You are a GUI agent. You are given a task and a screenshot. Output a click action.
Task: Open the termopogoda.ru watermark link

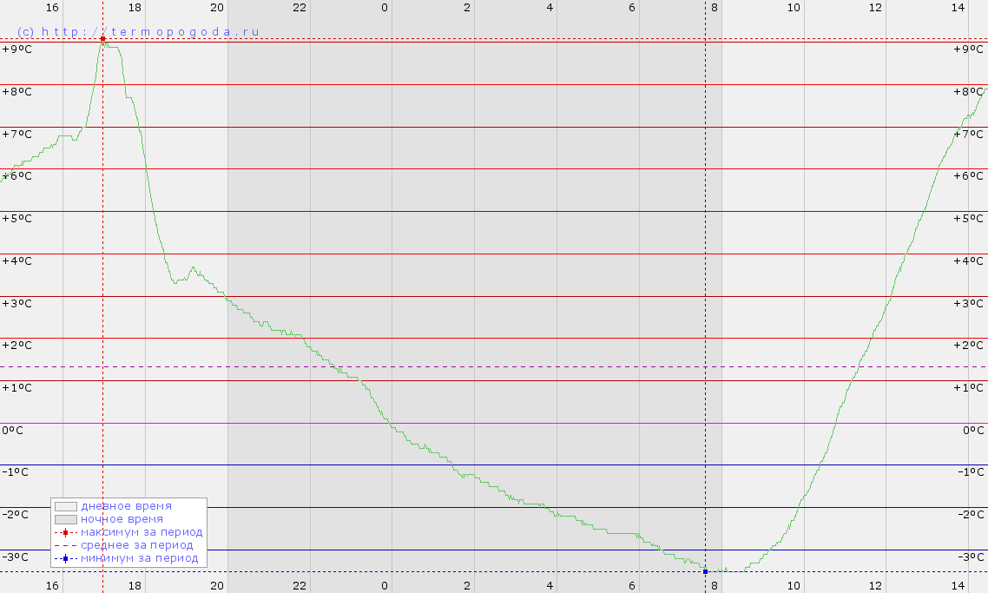tap(139, 31)
